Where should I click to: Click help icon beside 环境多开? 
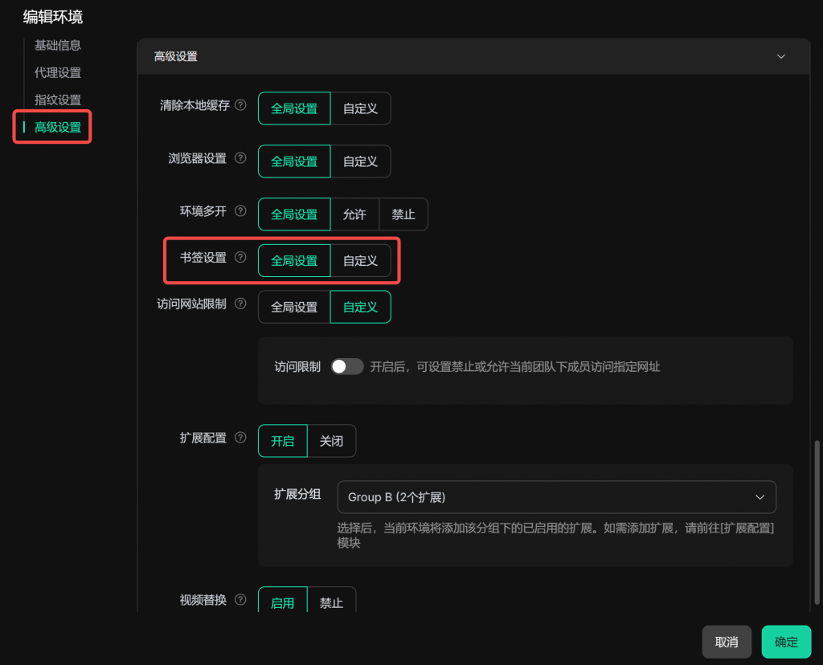pos(240,212)
